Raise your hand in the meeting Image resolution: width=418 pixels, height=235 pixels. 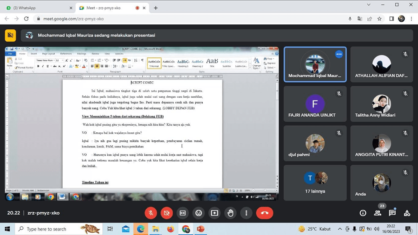point(230,213)
